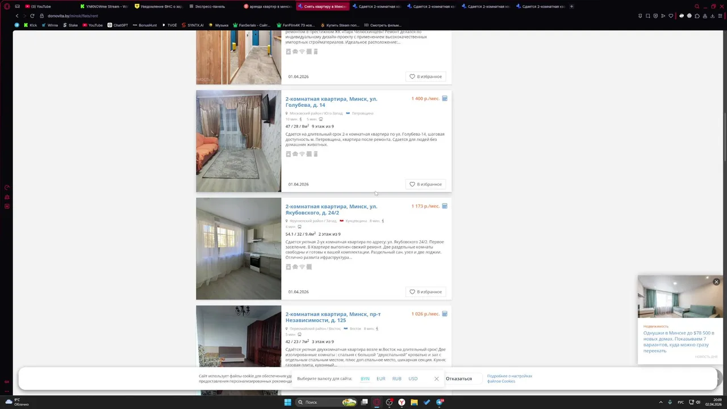Open the clock showing 20:09
Screen dimensions: 727x409
pos(713,402)
